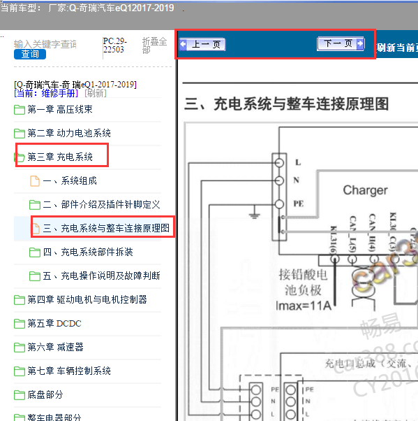Click folder icon for 第一章 高压线束
Viewport: 418px width, 421px height.
coord(20,110)
